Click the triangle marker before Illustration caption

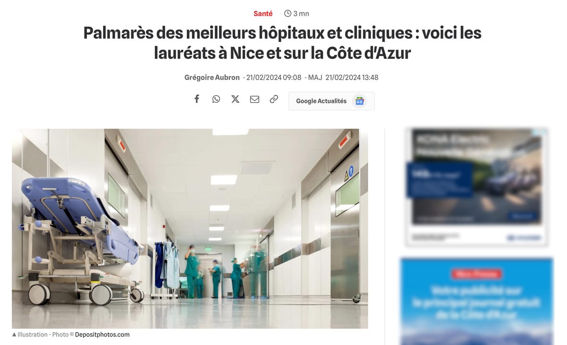click(14, 335)
